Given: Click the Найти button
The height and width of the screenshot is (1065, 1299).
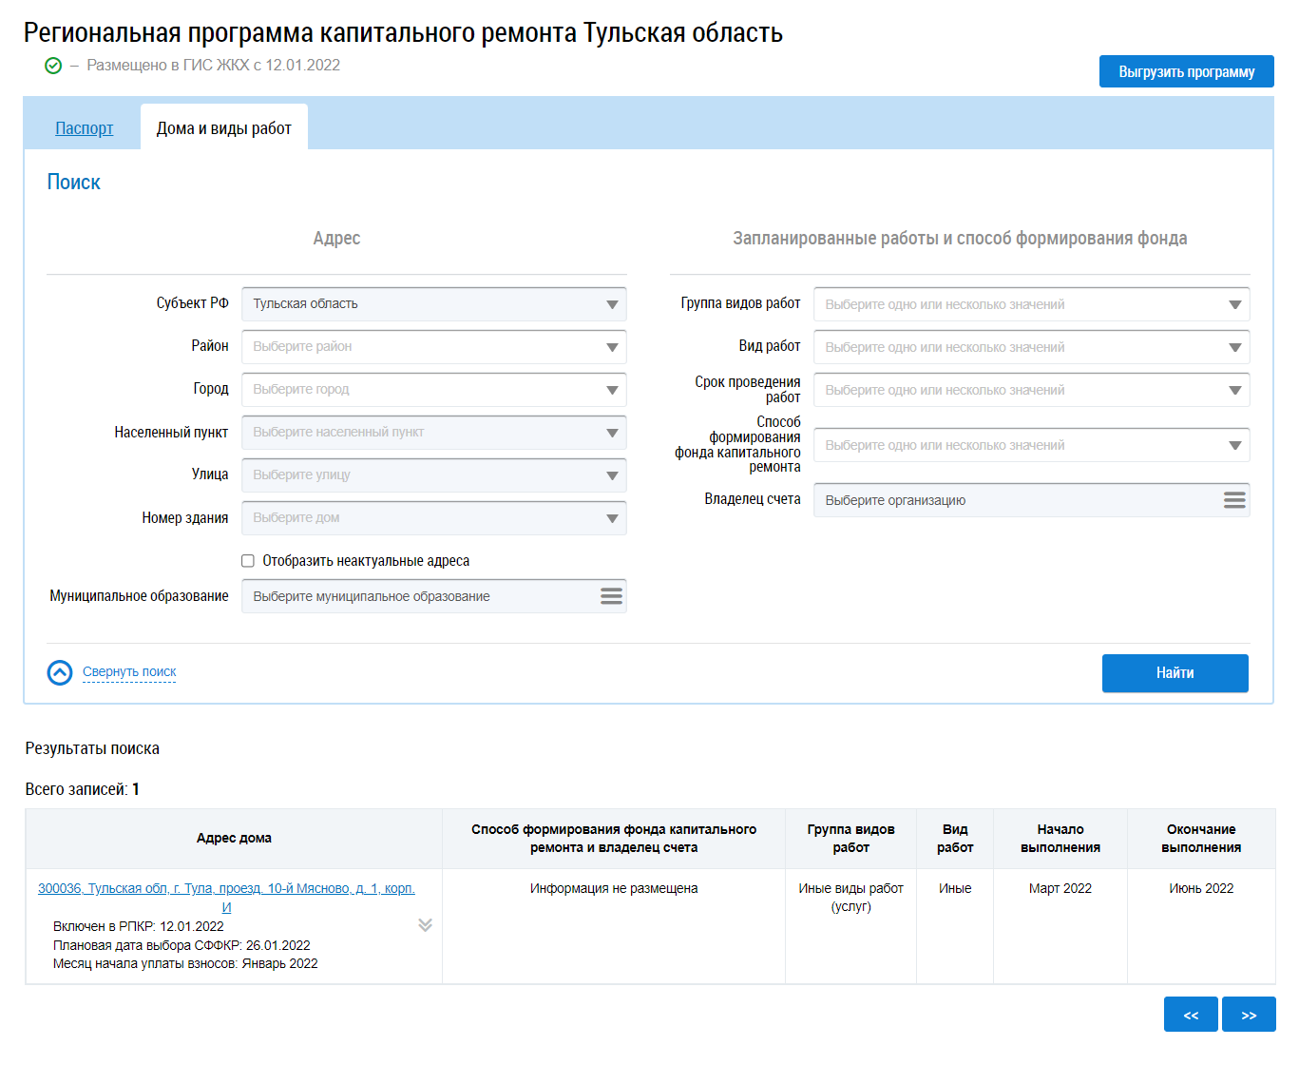Looking at the screenshot, I should pos(1175,673).
